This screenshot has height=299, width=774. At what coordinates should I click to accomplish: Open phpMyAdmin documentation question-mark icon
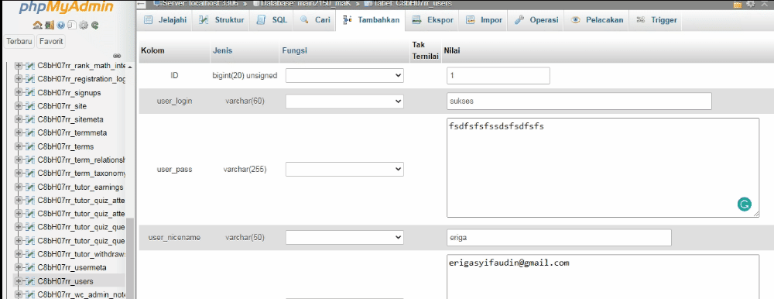(60, 25)
